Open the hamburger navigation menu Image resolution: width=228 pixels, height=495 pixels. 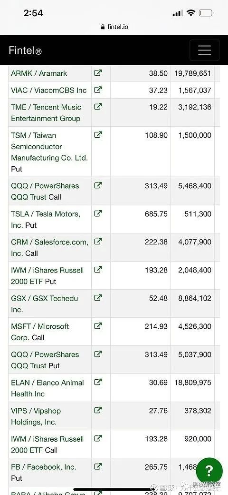(204, 50)
